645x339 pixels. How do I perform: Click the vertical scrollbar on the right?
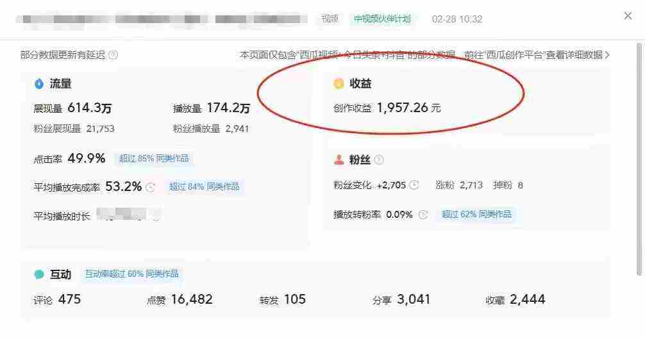[x=639, y=160]
